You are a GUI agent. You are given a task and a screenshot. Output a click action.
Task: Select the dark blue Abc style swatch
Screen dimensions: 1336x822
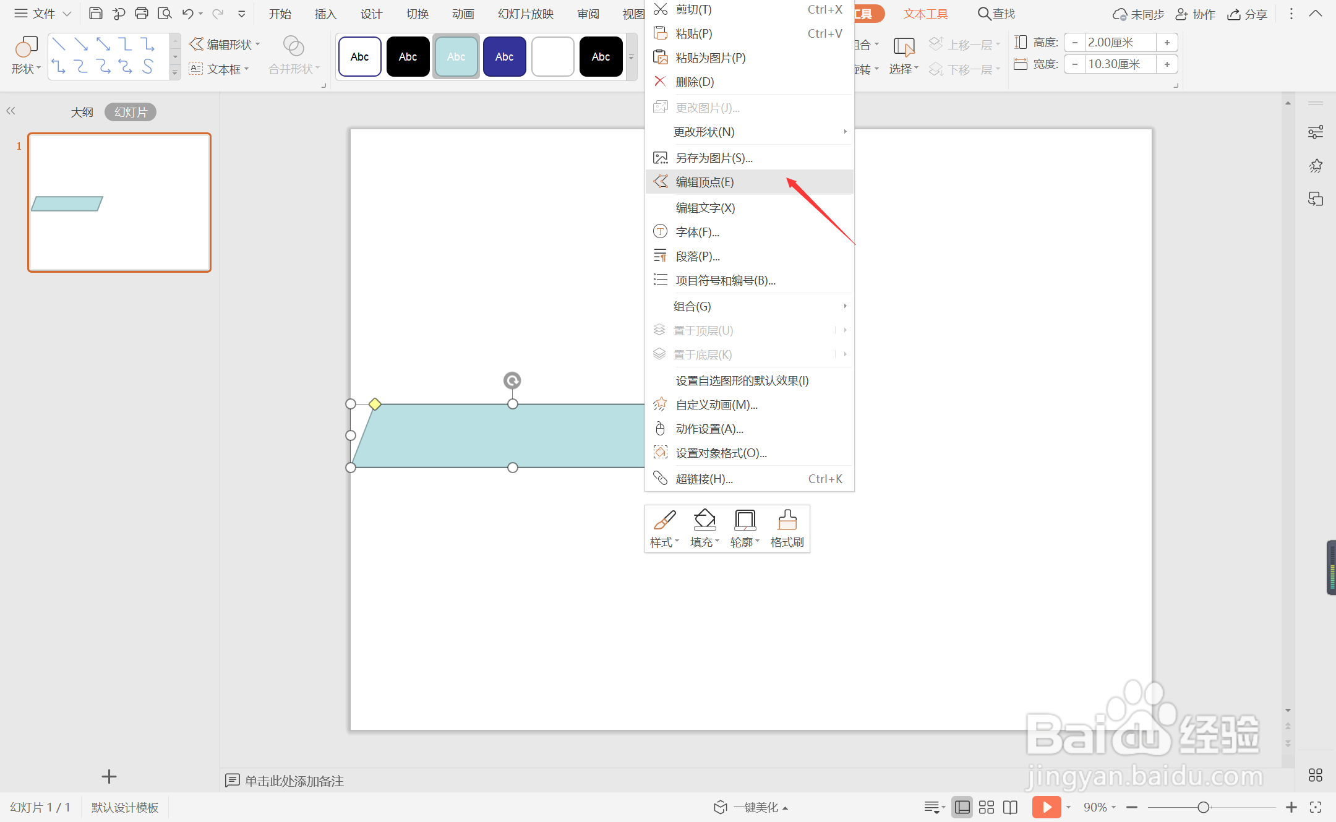(x=504, y=56)
